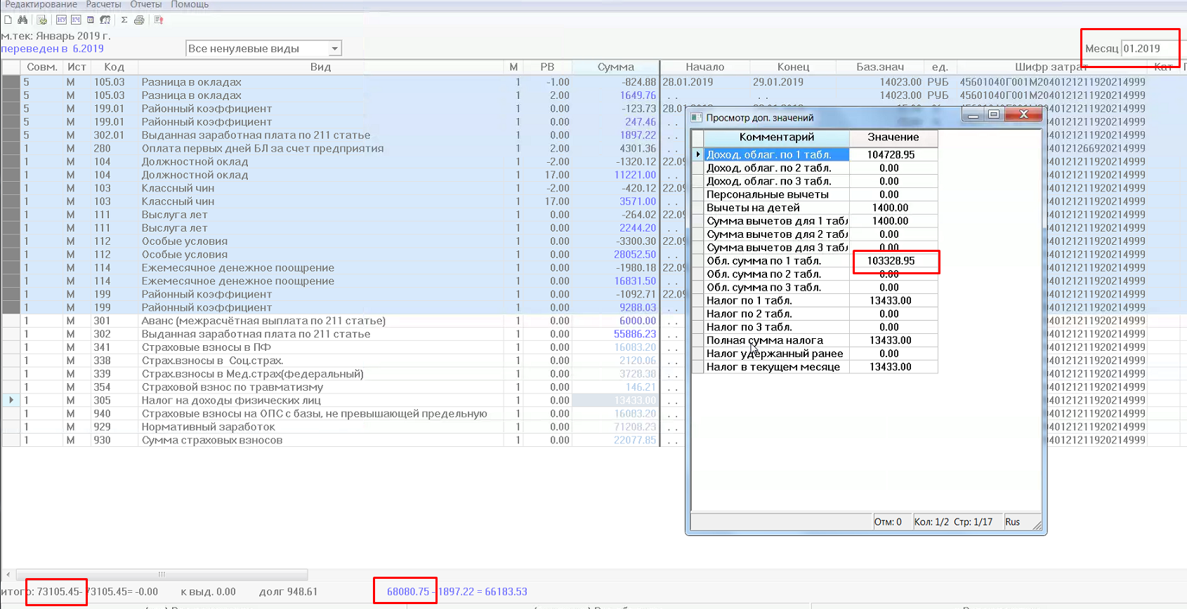Click the НУ toolbar icon
This screenshot has height=609, width=1187.
pos(61,20)
